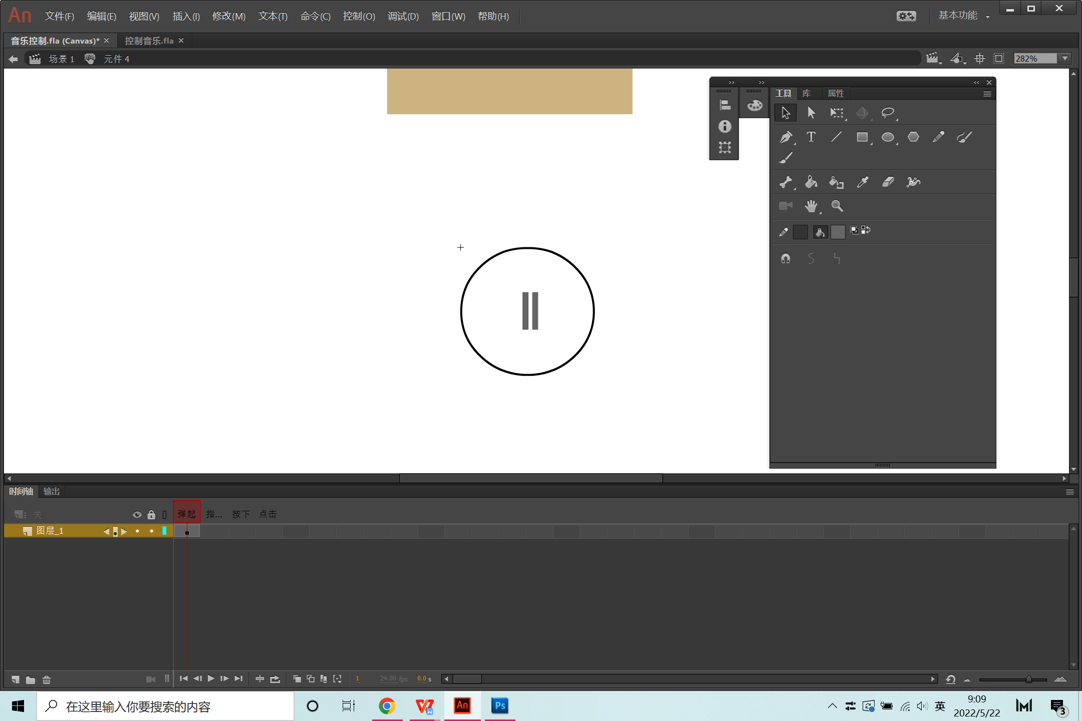
Task: Select the Text tool
Action: point(811,137)
